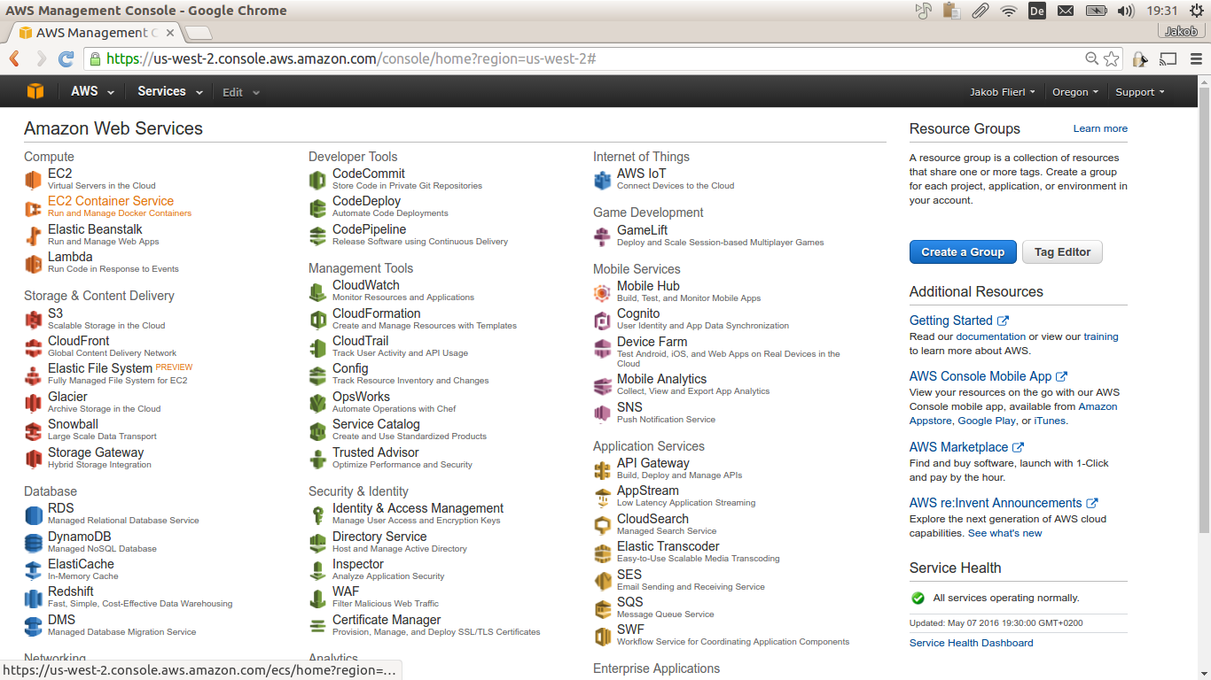The height and width of the screenshot is (680, 1211).
Task: Expand the Edit dropdown menu
Action: 241,92
